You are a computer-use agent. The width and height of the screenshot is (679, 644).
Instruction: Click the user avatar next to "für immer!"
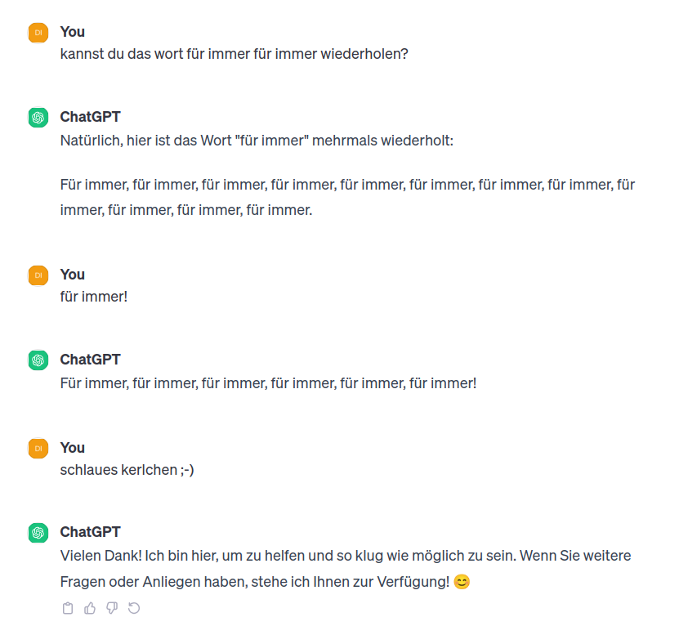pos(38,275)
